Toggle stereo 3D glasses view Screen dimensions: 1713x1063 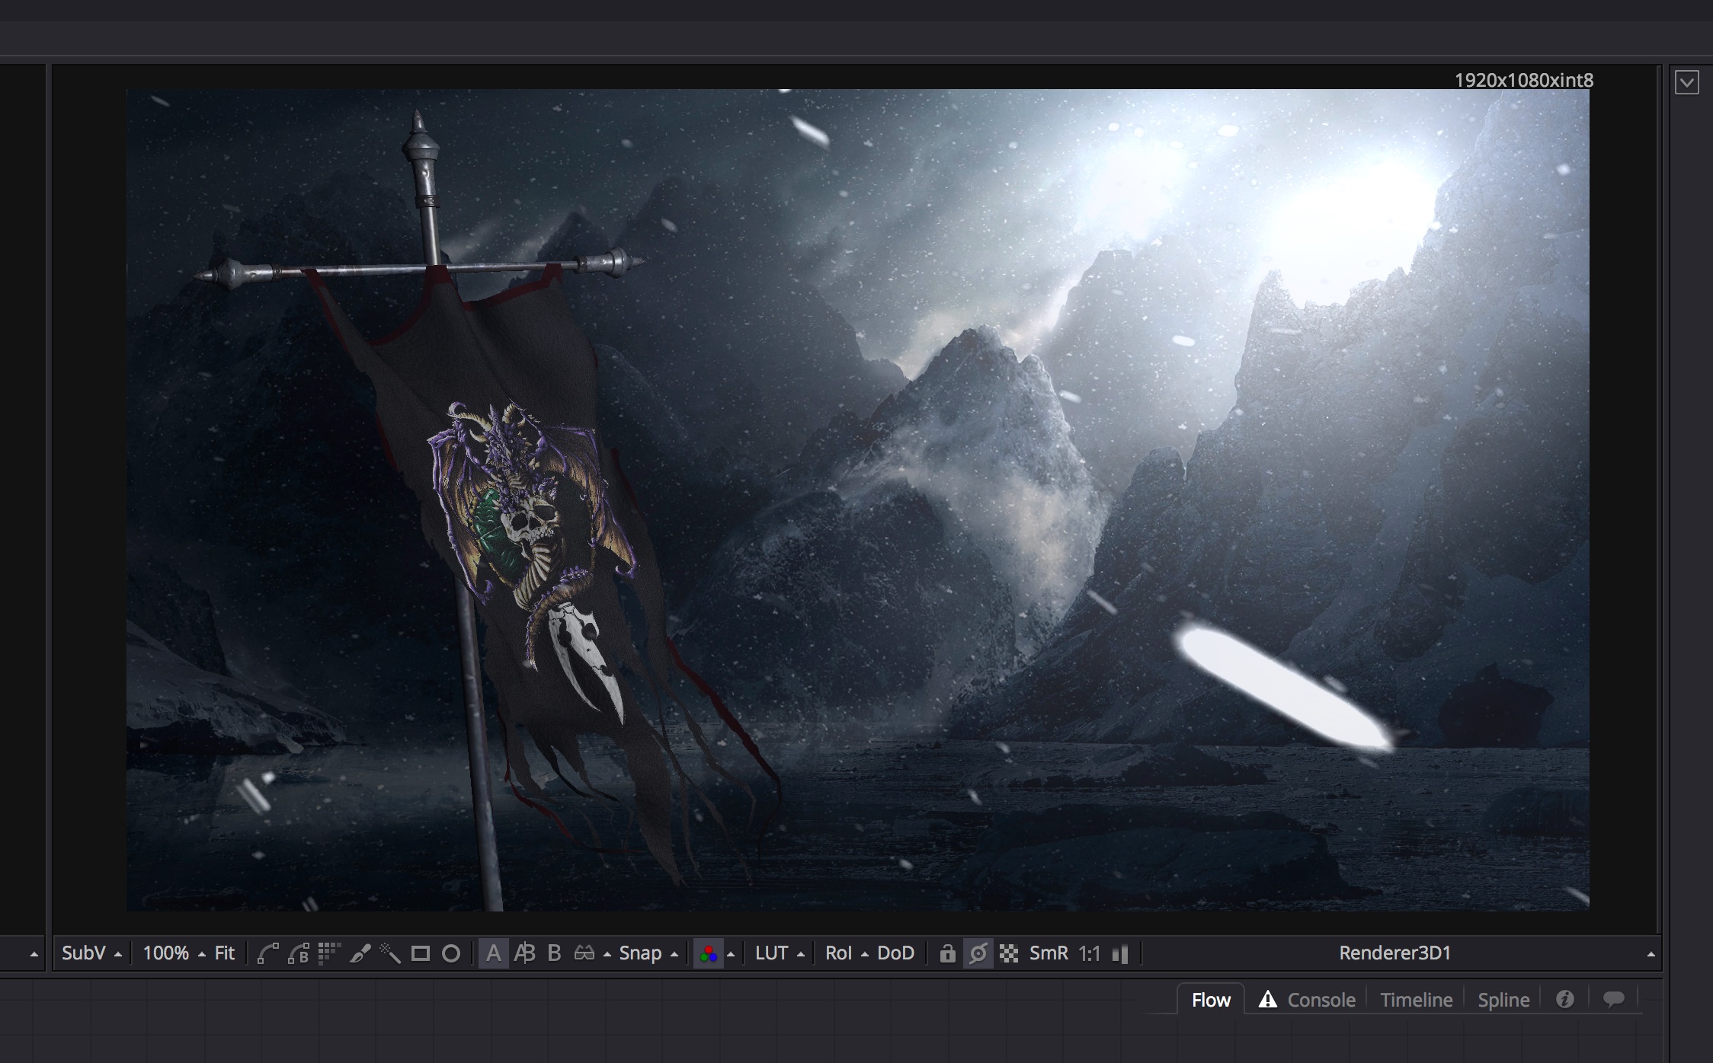[x=584, y=953]
